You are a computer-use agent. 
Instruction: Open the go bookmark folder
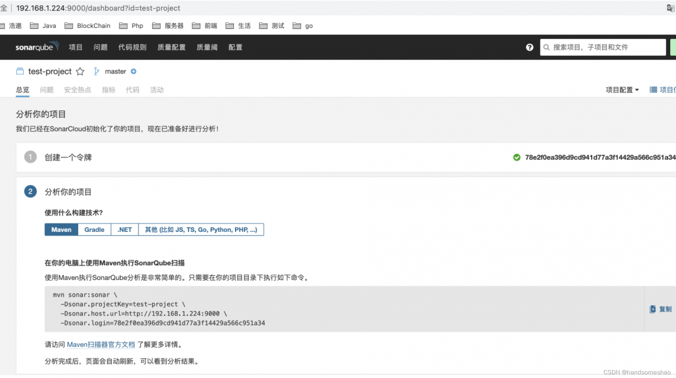[303, 25]
